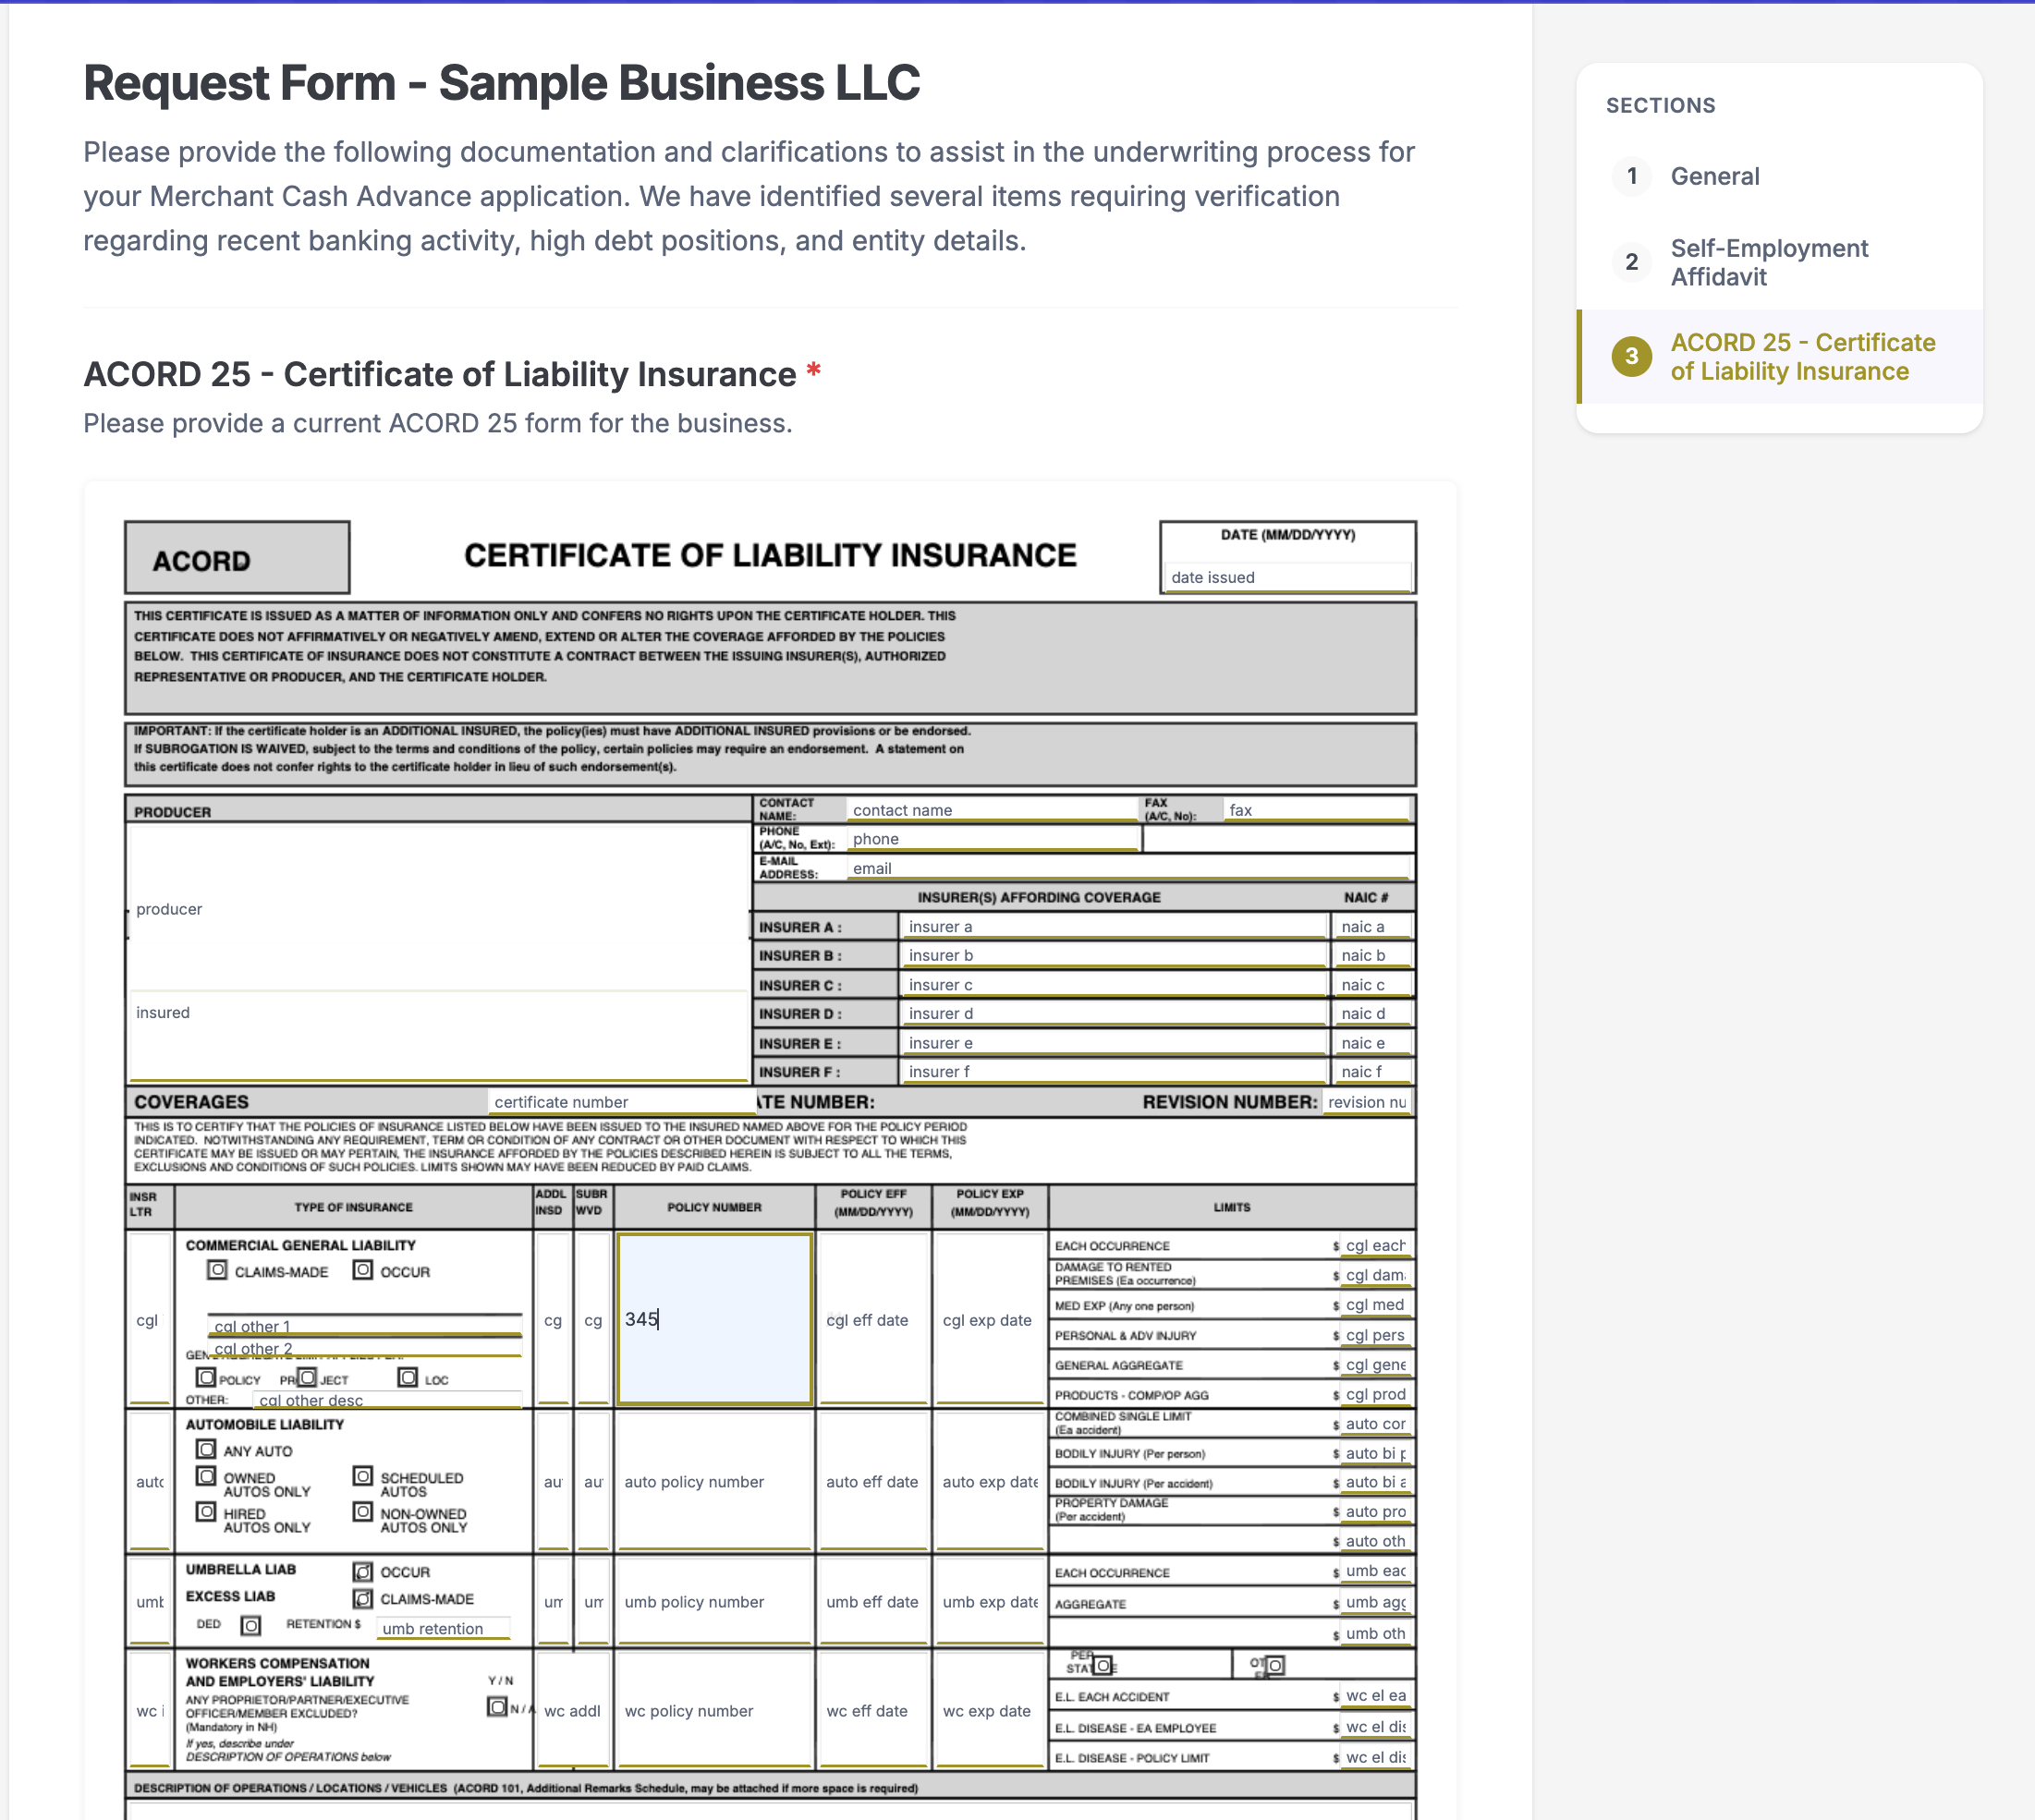The width and height of the screenshot is (2035, 1820).
Task: Click the date issued field
Action: coord(1286,577)
